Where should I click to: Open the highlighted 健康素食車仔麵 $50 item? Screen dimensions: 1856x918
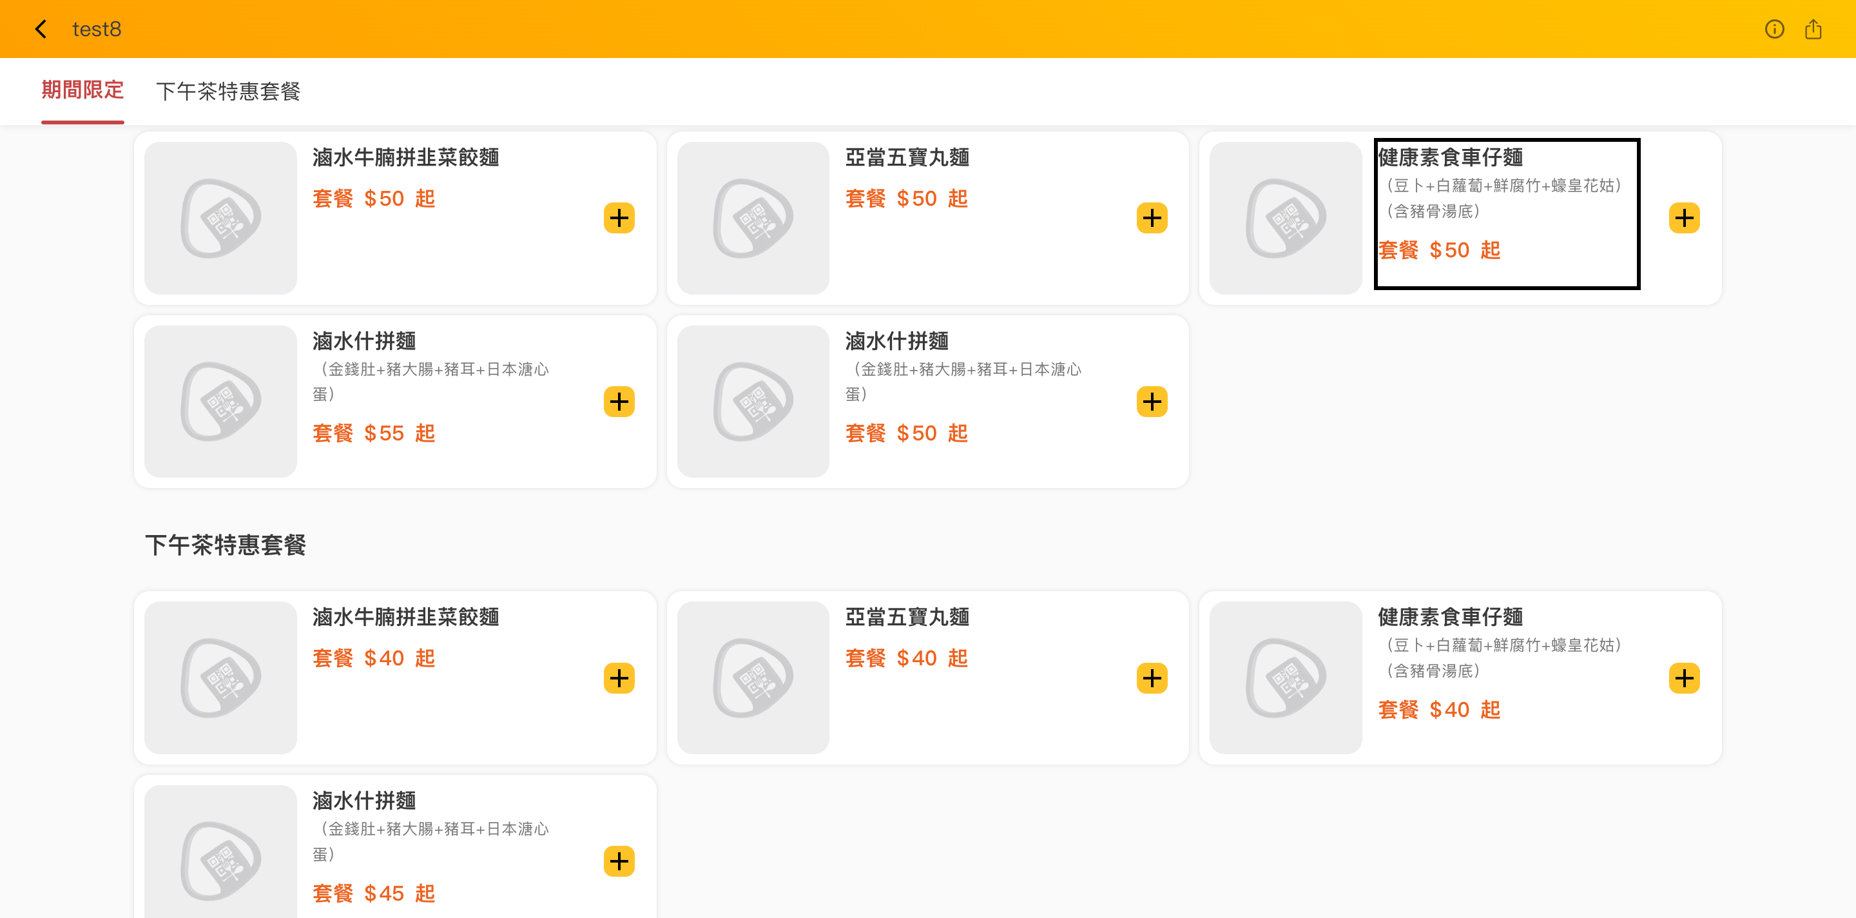1507,213
